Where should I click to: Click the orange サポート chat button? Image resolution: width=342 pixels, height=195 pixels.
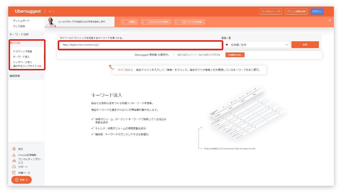pyautogui.click(x=21, y=180)
